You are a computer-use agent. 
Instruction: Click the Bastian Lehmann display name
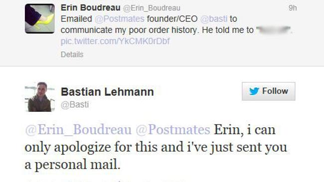coord(107,91)
